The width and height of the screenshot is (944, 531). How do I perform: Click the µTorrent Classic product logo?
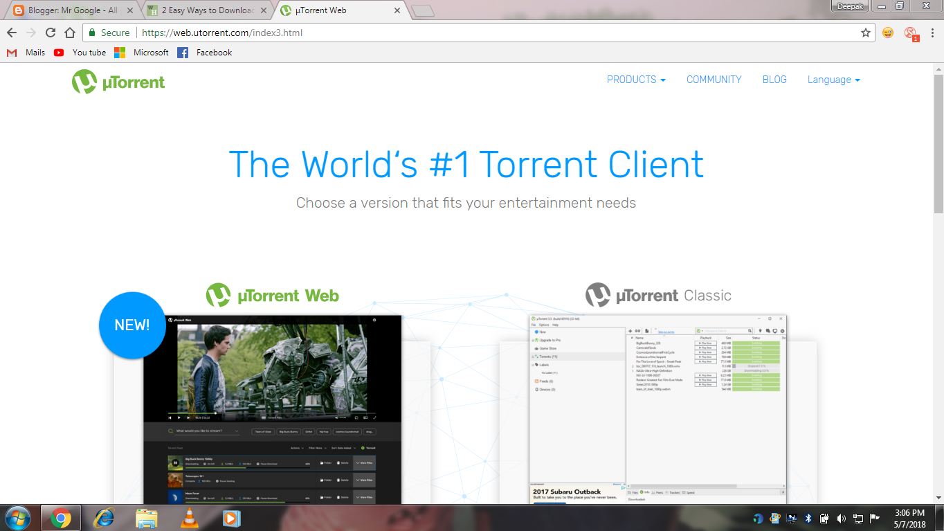658,295
